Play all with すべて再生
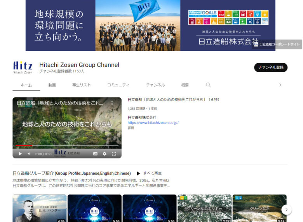This screenshot has width=303, height=222. [149, 173]
